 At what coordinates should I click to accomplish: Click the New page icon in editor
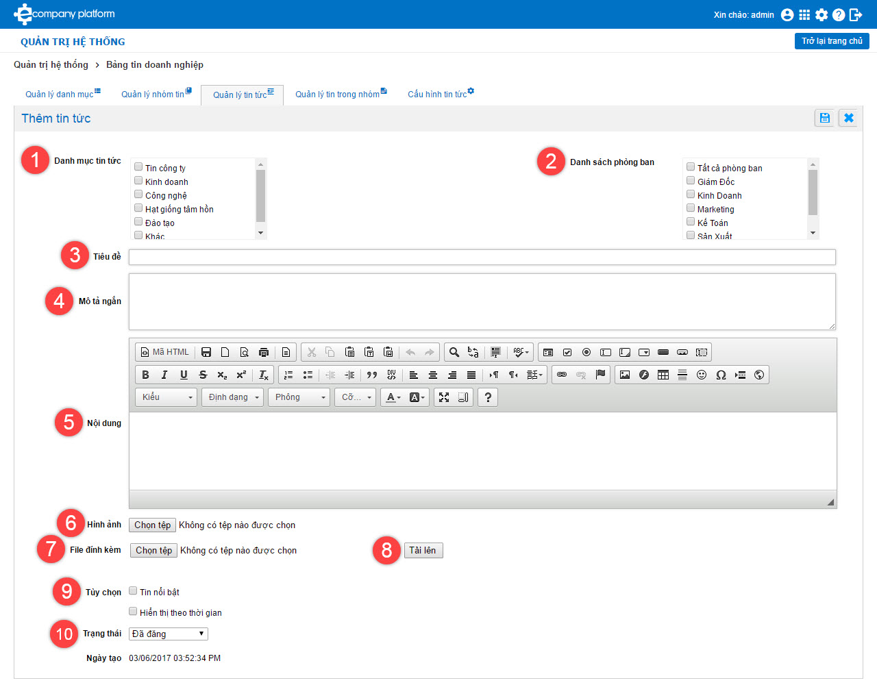[225, 352]
